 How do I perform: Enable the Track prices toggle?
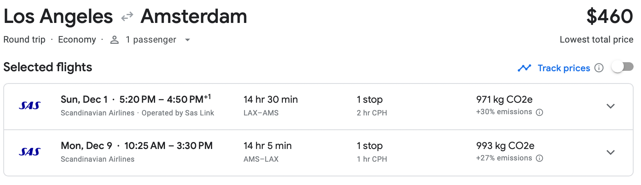click(x=622, y=67)
